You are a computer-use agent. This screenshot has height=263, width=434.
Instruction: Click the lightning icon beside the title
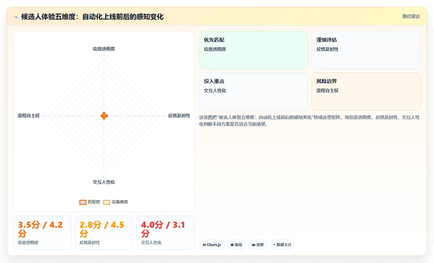[x=16, y=17]
